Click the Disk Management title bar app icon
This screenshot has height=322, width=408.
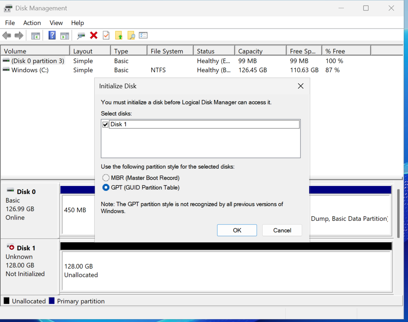point(8,8)
